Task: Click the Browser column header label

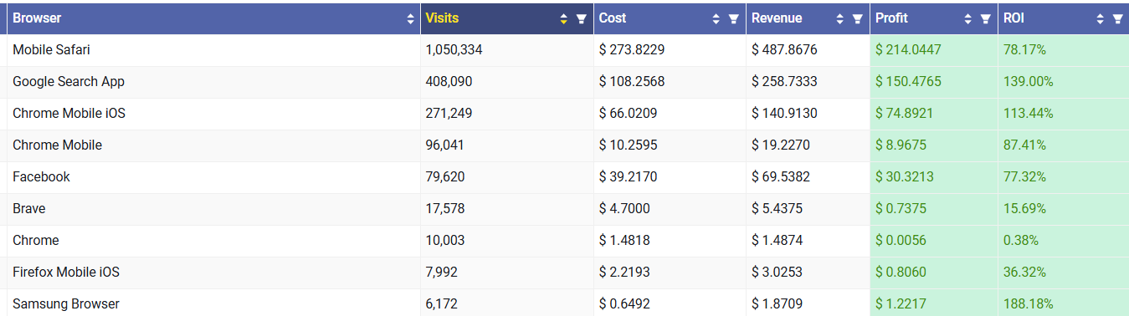Action: click(x=37, y=18)
